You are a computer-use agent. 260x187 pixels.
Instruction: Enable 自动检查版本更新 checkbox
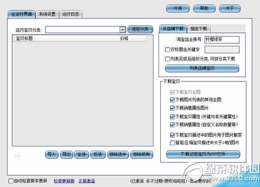pos(11,181)
